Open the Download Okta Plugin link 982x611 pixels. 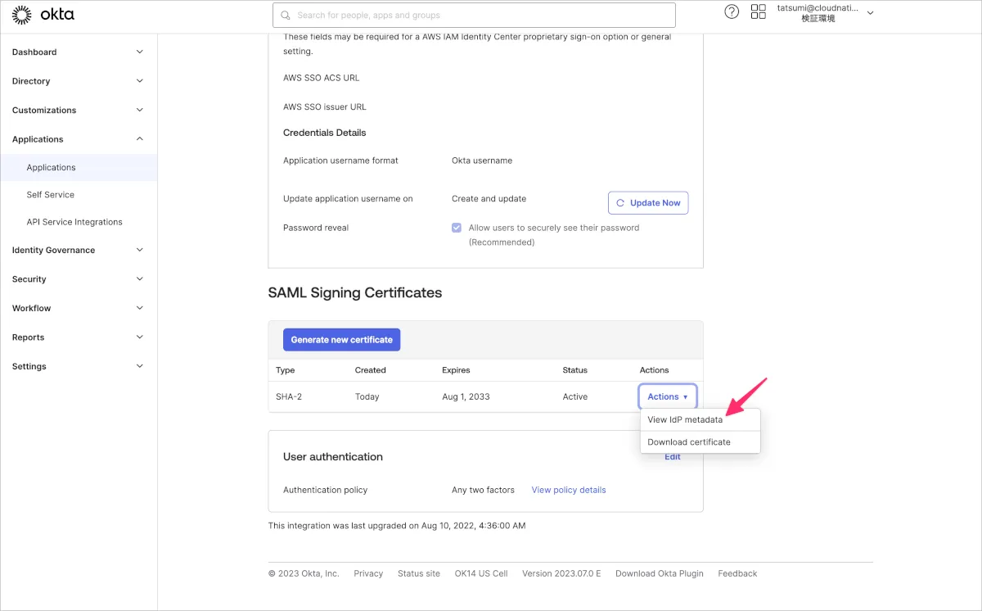659,573
